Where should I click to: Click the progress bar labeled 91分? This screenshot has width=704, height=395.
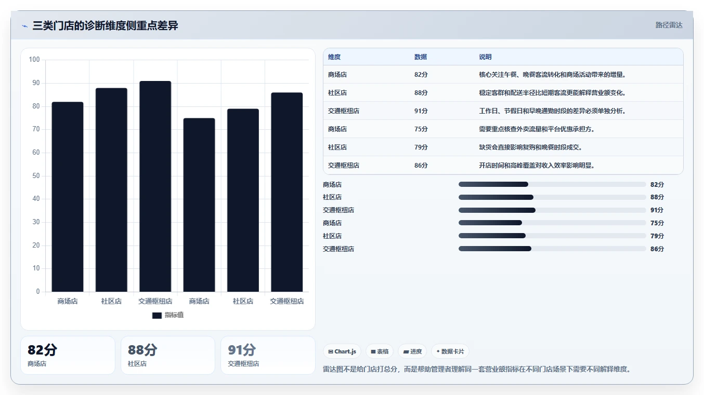coord(552,210)
